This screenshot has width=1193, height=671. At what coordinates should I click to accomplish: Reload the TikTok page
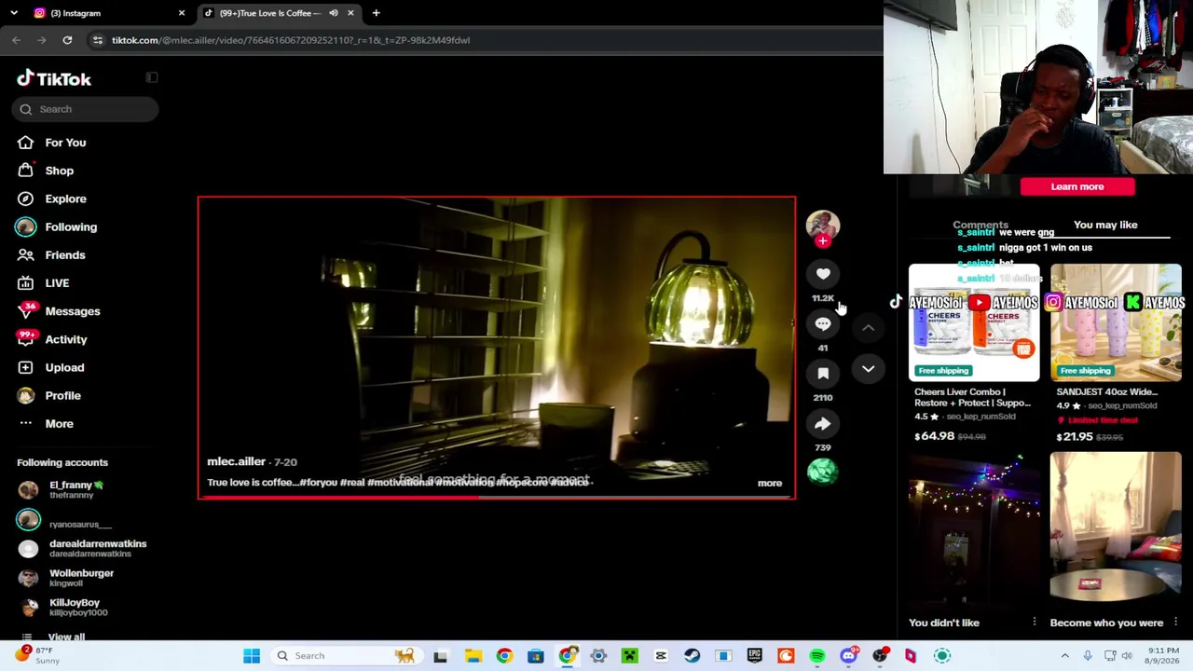(x=67, y=40)
